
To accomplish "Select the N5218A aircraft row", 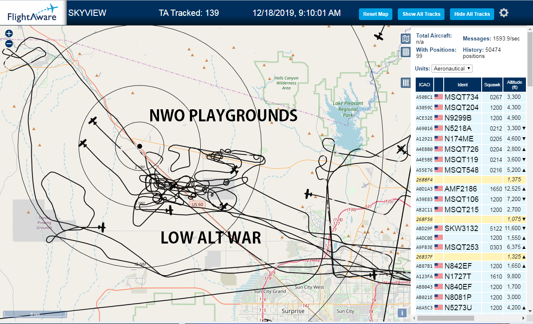I will pos(470,128).
